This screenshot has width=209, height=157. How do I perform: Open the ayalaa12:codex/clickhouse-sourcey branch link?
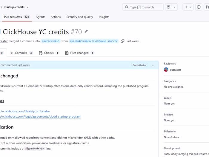(x=94, y=41)
